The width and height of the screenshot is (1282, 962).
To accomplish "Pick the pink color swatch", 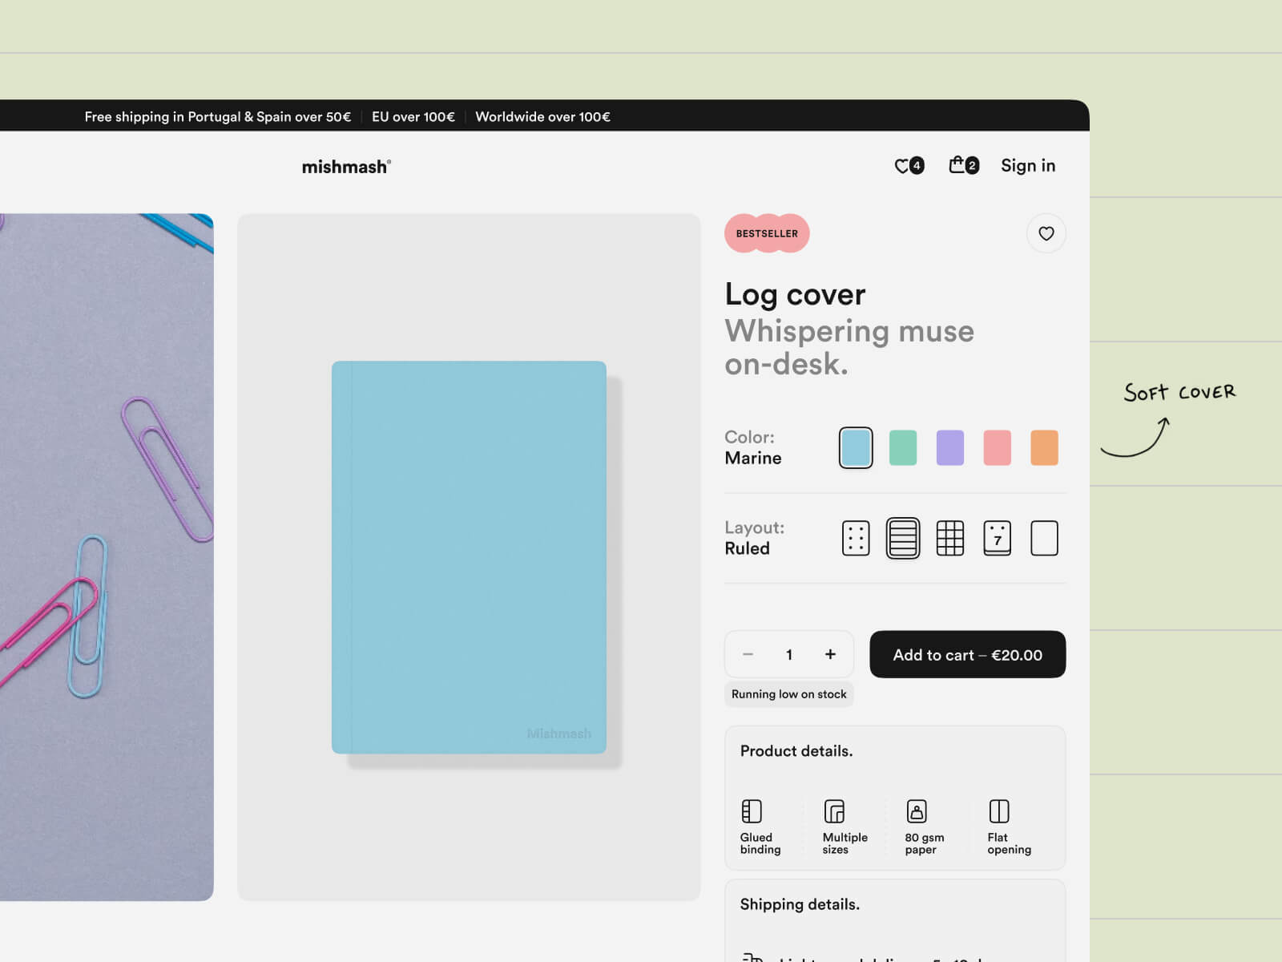I will coord(997,447).
